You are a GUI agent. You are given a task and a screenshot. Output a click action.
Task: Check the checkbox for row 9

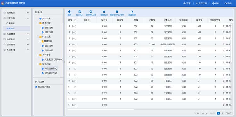[75, 75]
